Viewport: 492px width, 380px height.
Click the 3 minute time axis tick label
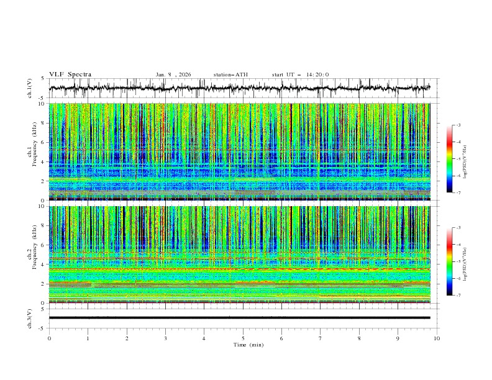(x=165, y=338)
